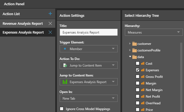Click the Net Profit measure bar icon
Viewport: 184px width, 112px height.
tap(143, 96)
